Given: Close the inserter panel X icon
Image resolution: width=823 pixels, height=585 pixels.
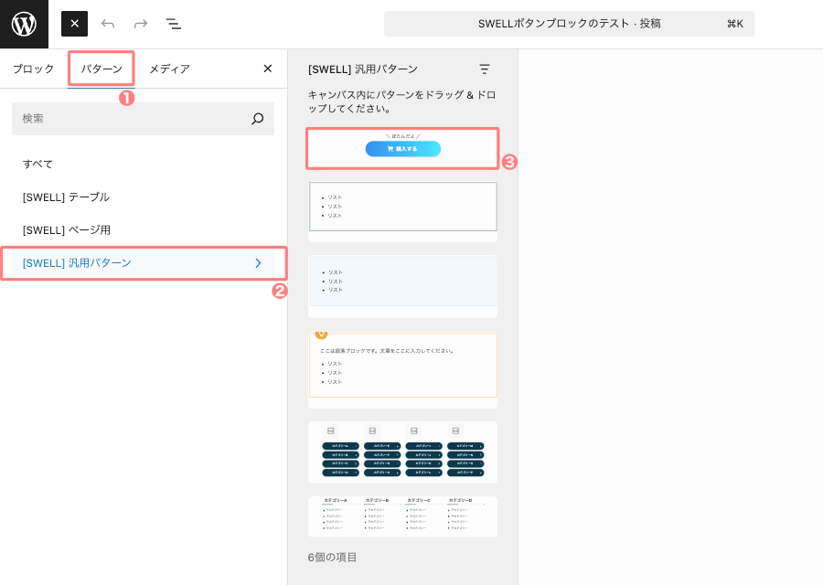Looking at the screenshot, I should tap(268, 69).
